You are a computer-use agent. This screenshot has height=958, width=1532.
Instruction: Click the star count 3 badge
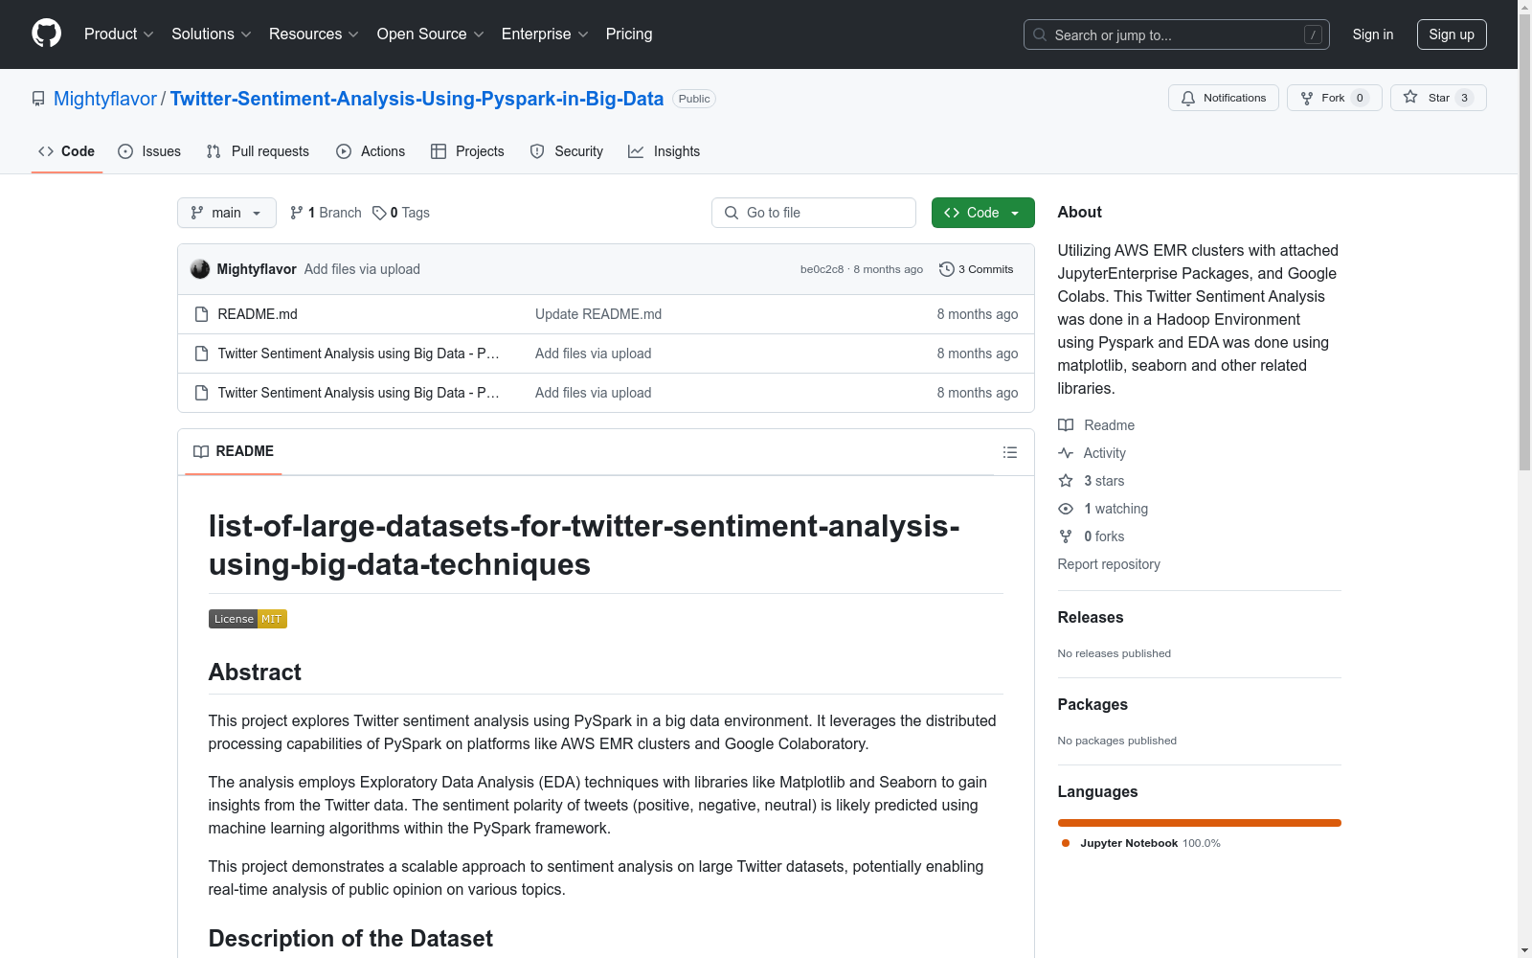pyautogui.click(x=1464, y=98)
